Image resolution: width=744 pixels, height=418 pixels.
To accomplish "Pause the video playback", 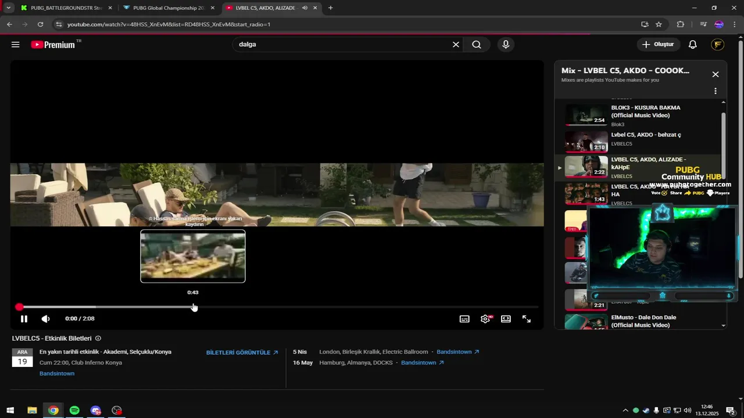I will coord(24,319).
